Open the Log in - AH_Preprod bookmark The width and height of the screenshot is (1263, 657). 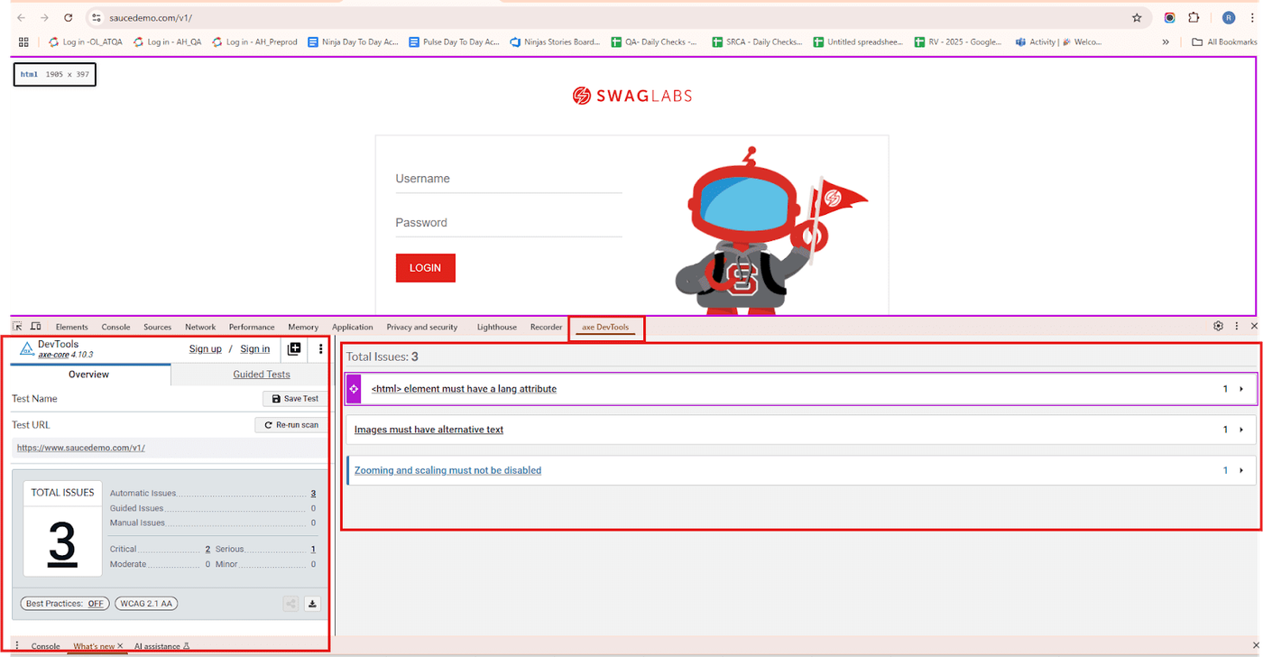click(x=254, y=42)
